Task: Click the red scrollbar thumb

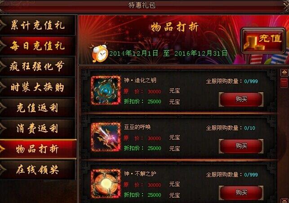Action: [284, 83]
